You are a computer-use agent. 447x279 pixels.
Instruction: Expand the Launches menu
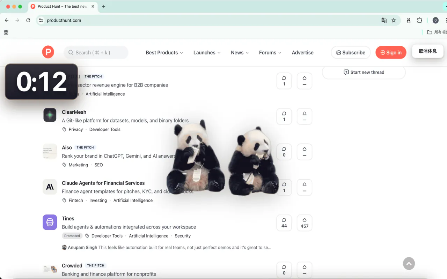point(207,53)
